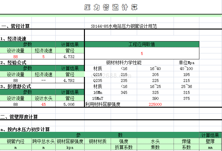Click red value 5 under 工程应用取值
The height and width of the screenshot is (151, 222).
[x=142, y=54]
